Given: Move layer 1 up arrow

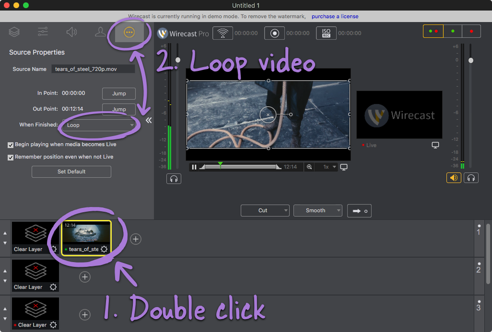Looking at the screenshot, I should coord(5,233).
